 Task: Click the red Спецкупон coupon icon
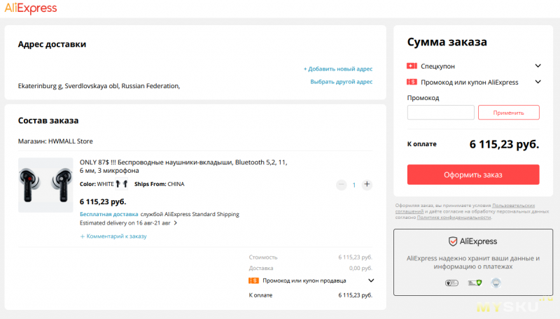click(412, 66)
